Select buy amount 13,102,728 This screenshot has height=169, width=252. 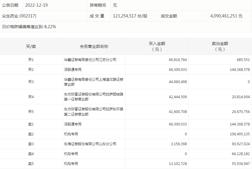(x=178, y=164)
